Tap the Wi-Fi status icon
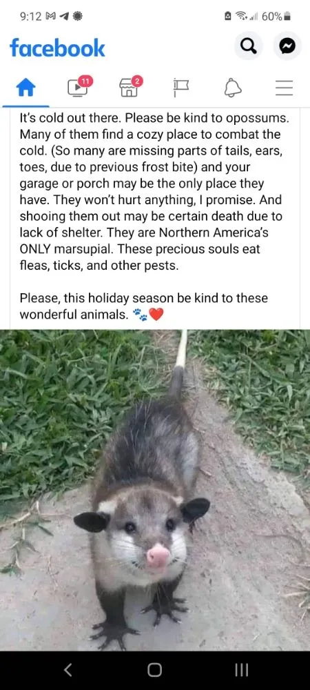 pyautogui.click(x=240, y=17)
